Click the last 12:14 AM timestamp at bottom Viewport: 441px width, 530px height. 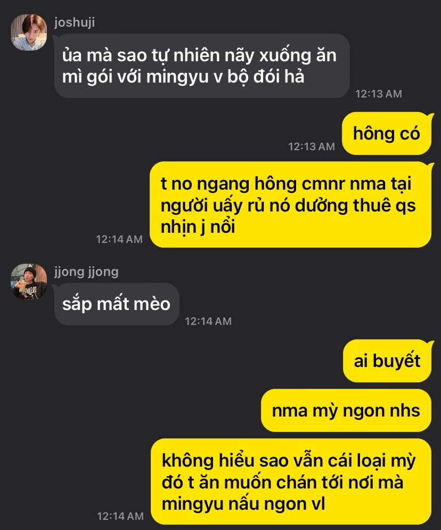[120, 517]
